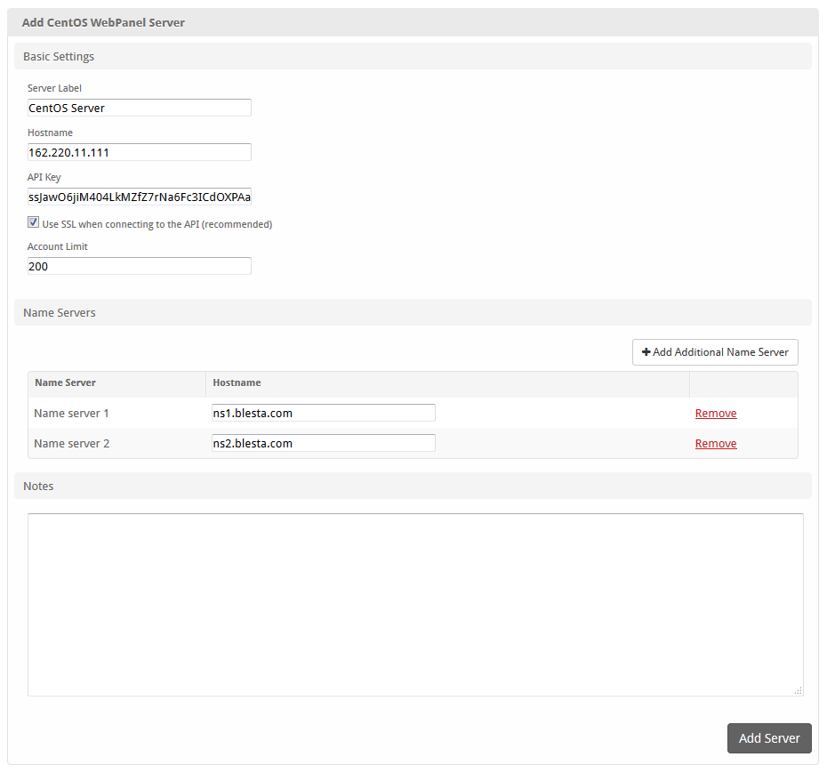The height and width of the screenshot is (773, 827).
Task: Click the Server Label input field
Action: [139, 108]
